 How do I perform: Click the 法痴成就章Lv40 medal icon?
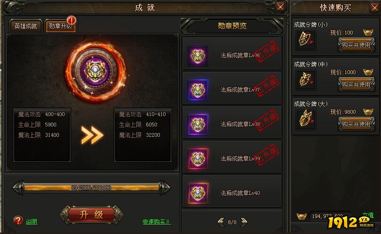198,193
